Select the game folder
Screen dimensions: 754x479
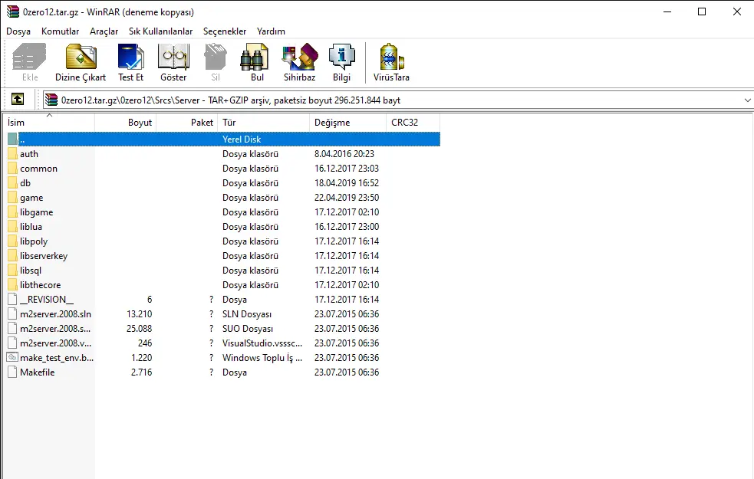pos(31,198)
